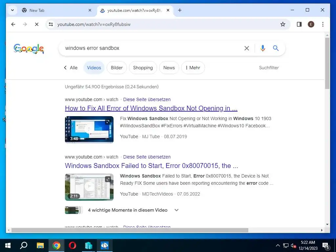Clear search text with X icon
The height and width of the screenshot is (252, 336).
pos(247,48)
